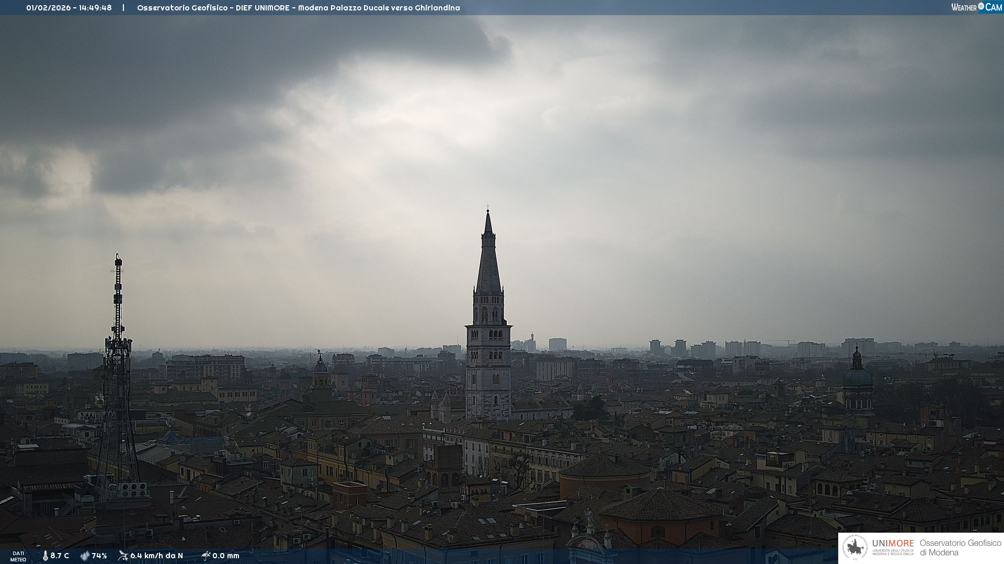The height and width of the screenshot is (564, 1004).
Task: Click the UNIMORE university seal emblem
Action: 855,548
